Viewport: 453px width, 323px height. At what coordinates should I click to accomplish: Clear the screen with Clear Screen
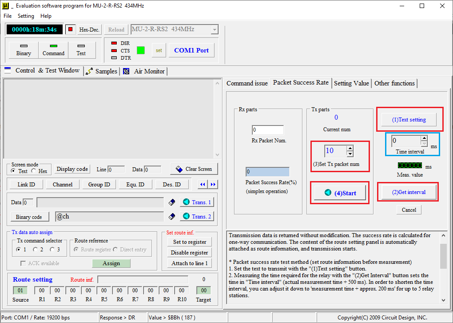click(194, 169)
